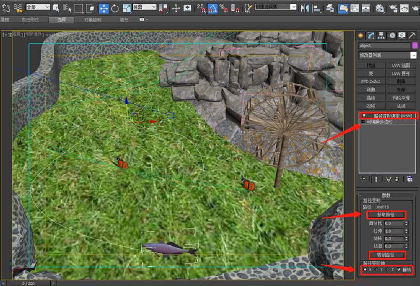Switch to the Utilities hammer tab
The width and height of the screenshot is (420, 286).
(x=412, y=35)
